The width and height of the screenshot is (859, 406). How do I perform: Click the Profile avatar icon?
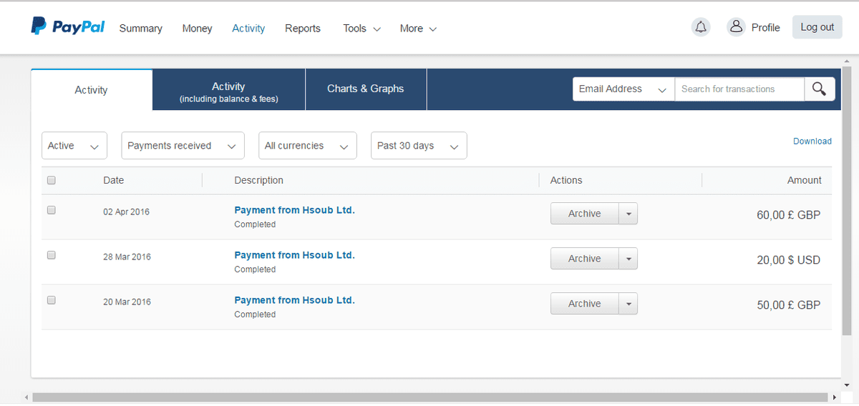point(736,27)
